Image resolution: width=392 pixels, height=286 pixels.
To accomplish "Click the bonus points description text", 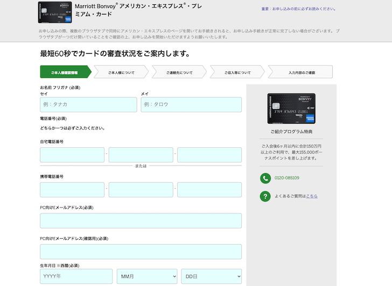I will (291, 152).
